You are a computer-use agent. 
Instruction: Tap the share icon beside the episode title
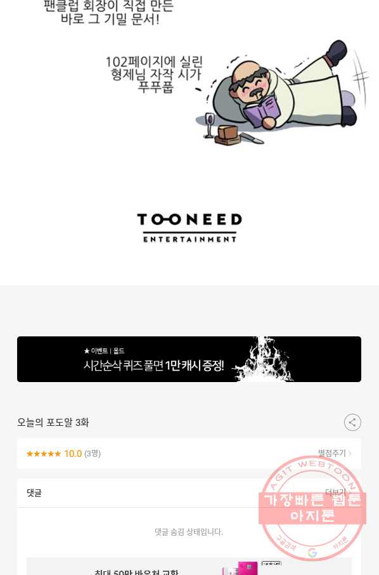[352, 423]
